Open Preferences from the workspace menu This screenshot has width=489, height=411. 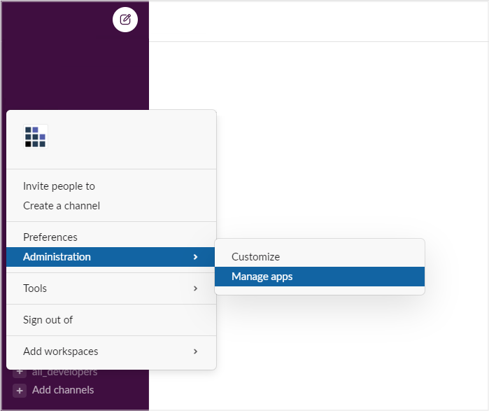click(x=50, y=237)
